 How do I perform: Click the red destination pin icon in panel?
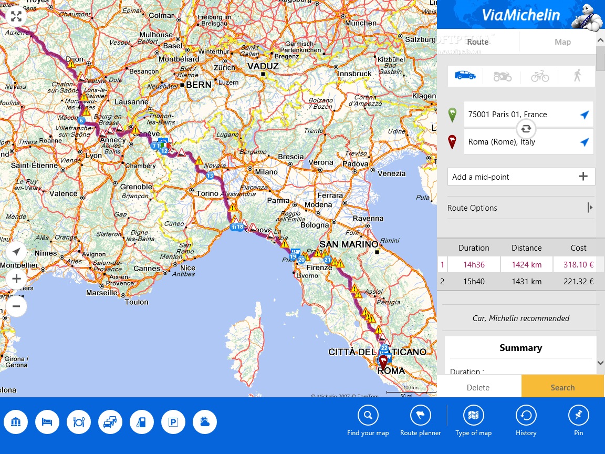pyautogui.click(x=452, y=142)
